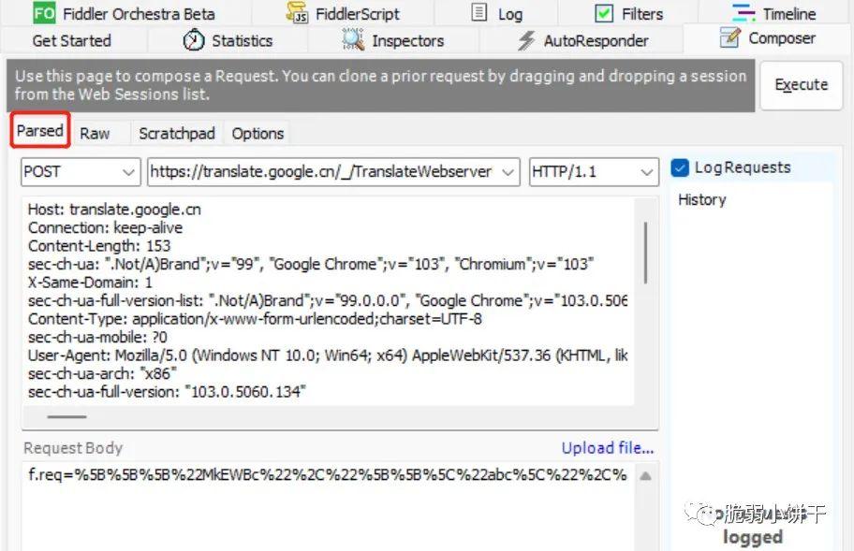This screenshot has height=551, width=854.
Task: Click the Content-Length: 153 header line
Action: (x=99, y=246)
